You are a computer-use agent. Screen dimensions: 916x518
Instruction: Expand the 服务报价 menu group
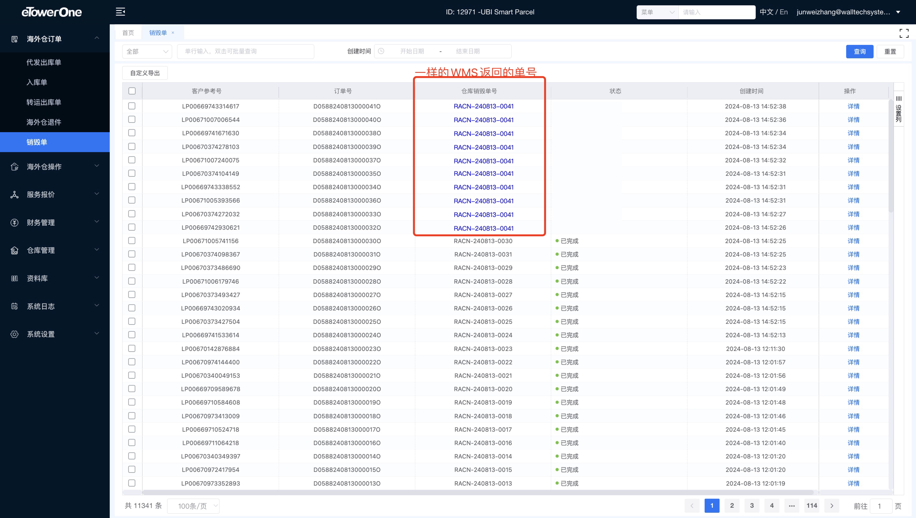pyautogui.click(x=97, y=194)
